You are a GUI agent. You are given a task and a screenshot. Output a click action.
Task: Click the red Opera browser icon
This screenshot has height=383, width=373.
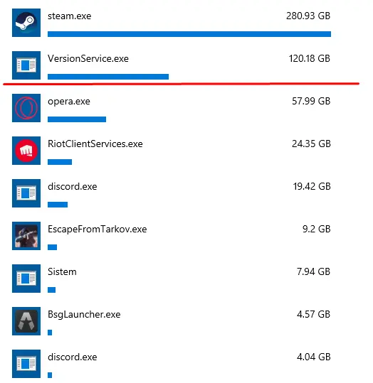(x=26, y=108)
